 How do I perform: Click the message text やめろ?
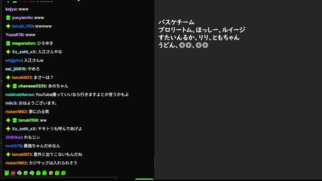(34, 69)
